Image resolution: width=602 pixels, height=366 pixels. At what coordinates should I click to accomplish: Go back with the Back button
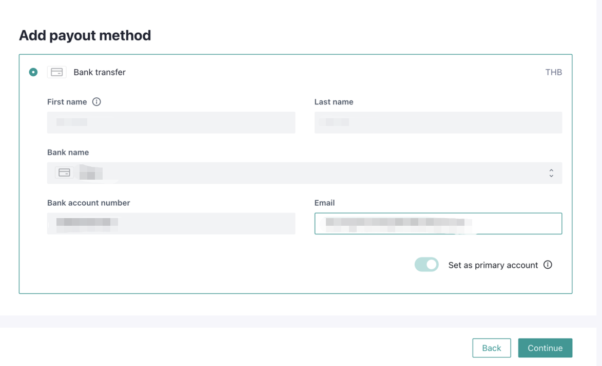coord(491,348)
